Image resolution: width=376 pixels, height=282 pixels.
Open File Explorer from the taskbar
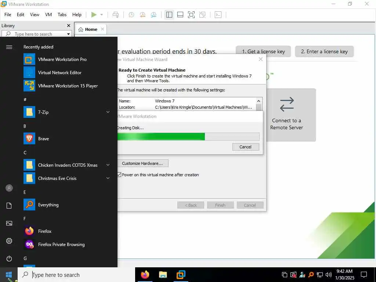point(163,275)
